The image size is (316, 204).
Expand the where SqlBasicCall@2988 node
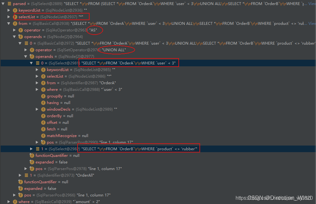tap(37, 90)
